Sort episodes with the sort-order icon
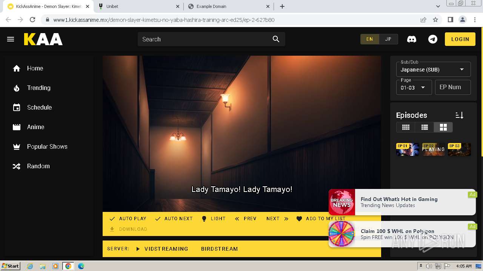Image resolution: width=483 pixels, height=271 pixels. [459, 115]
